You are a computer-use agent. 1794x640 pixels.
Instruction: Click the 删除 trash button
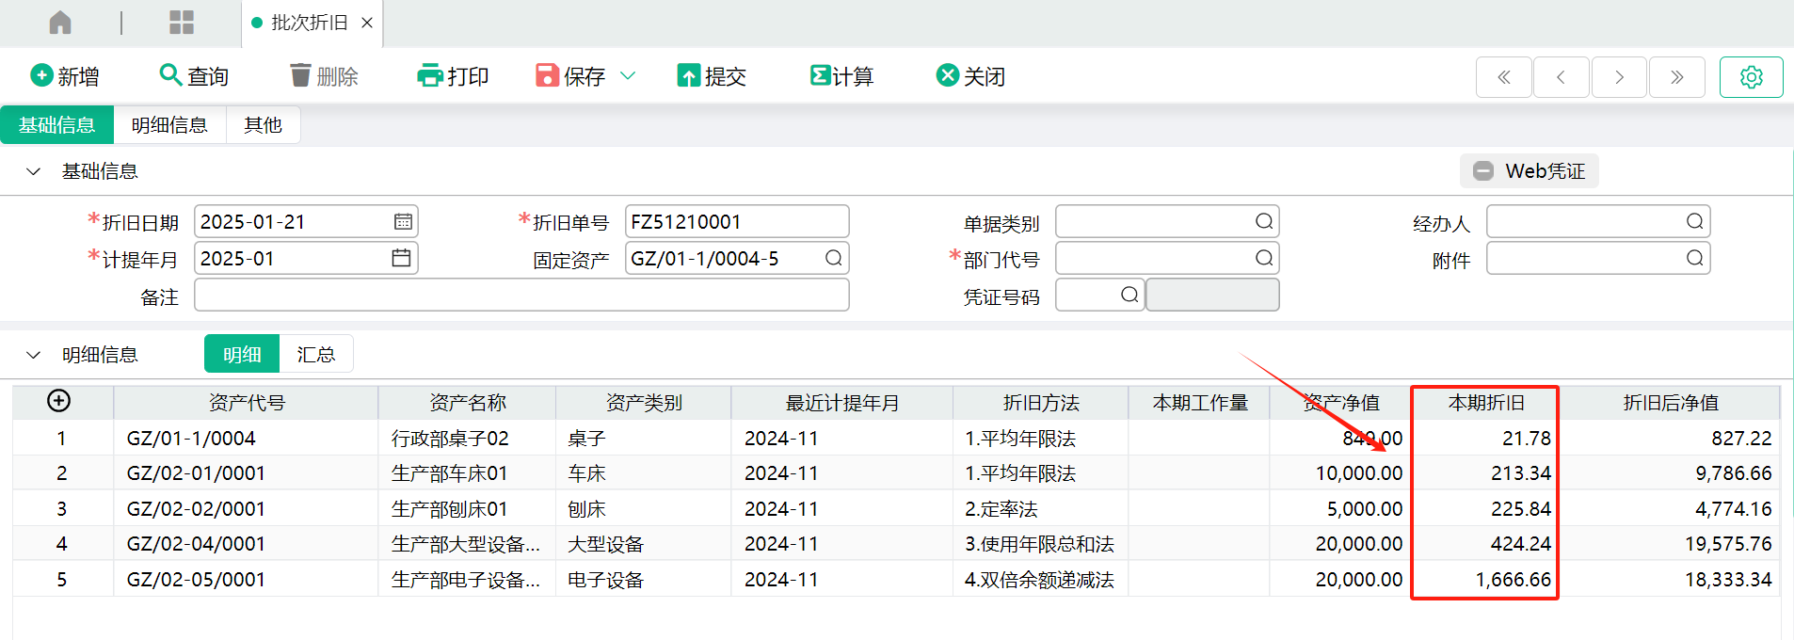(x=324, y=76)
